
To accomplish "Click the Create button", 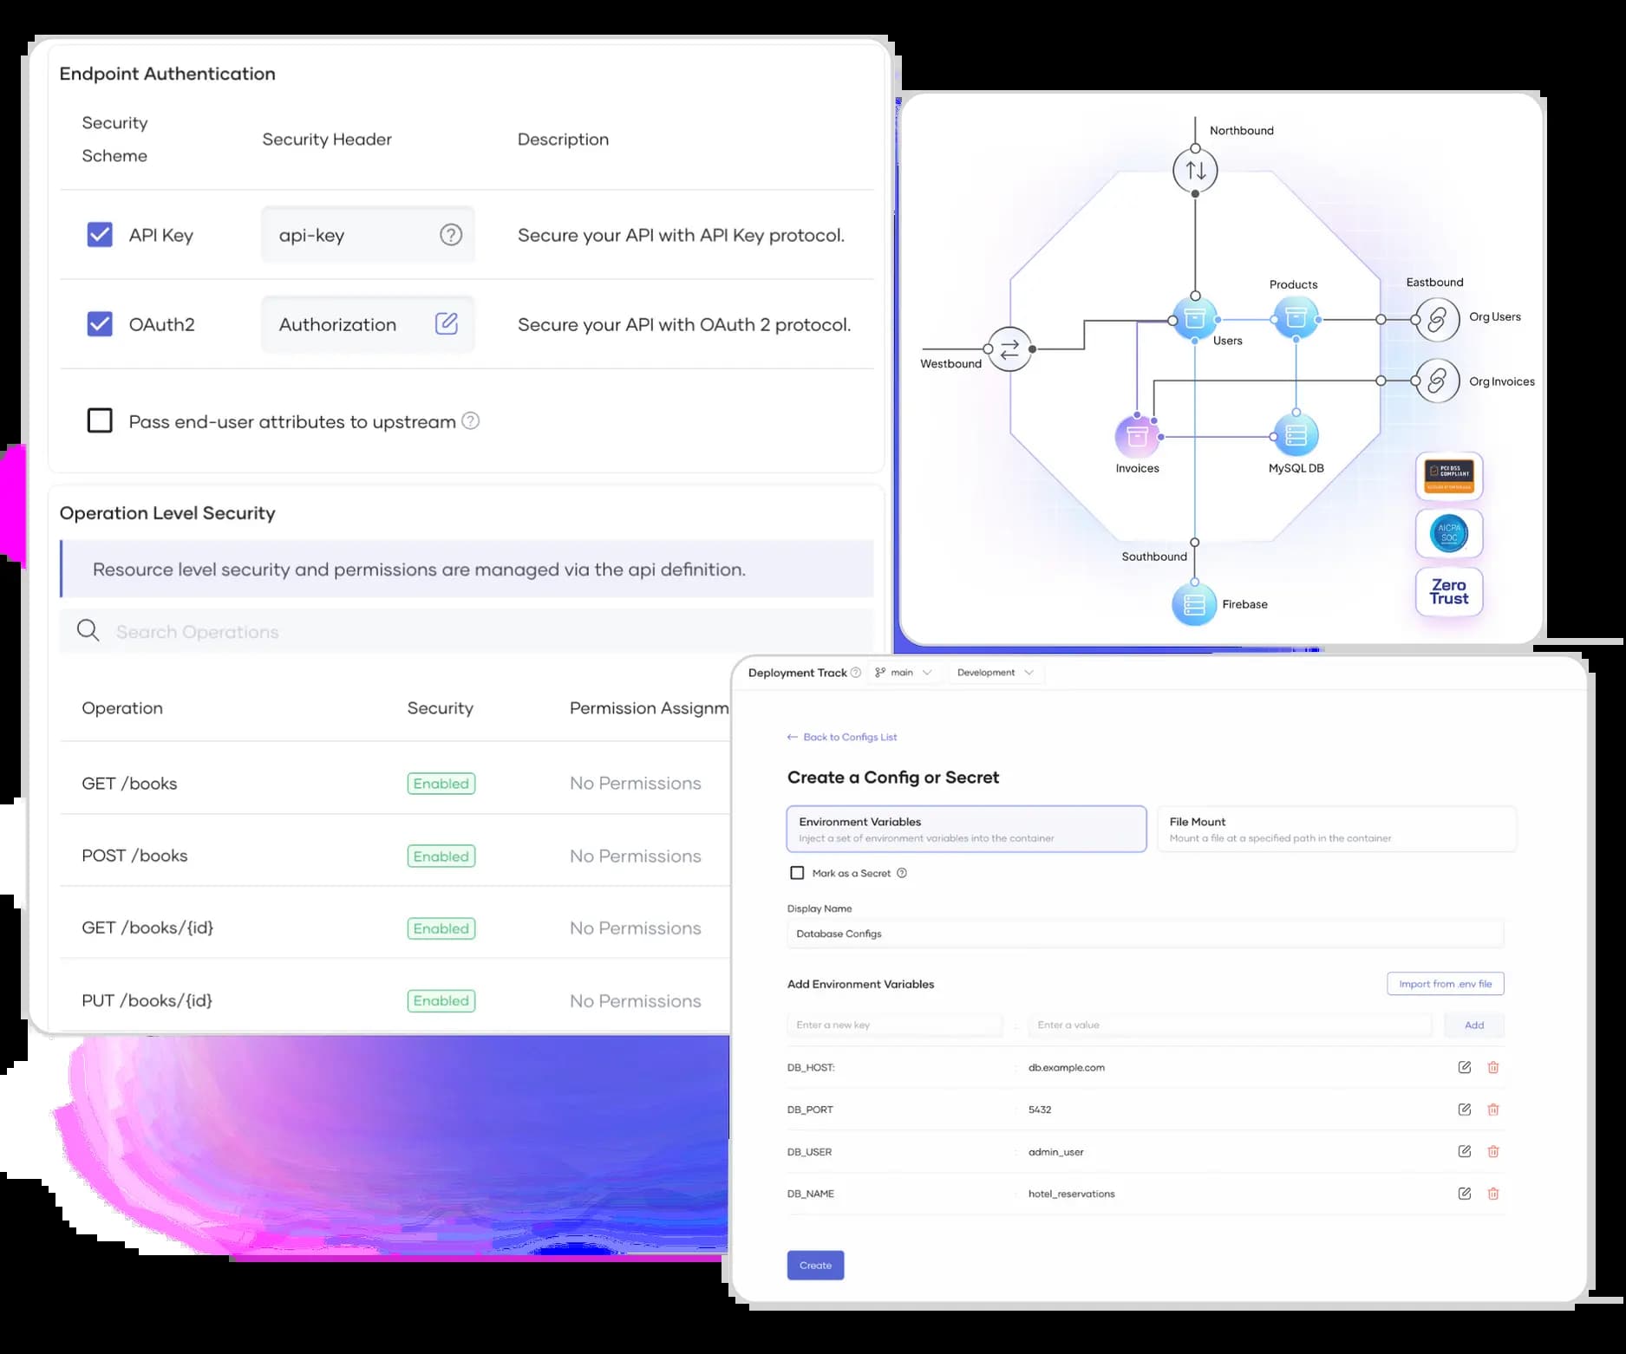I will point(815,1266).
